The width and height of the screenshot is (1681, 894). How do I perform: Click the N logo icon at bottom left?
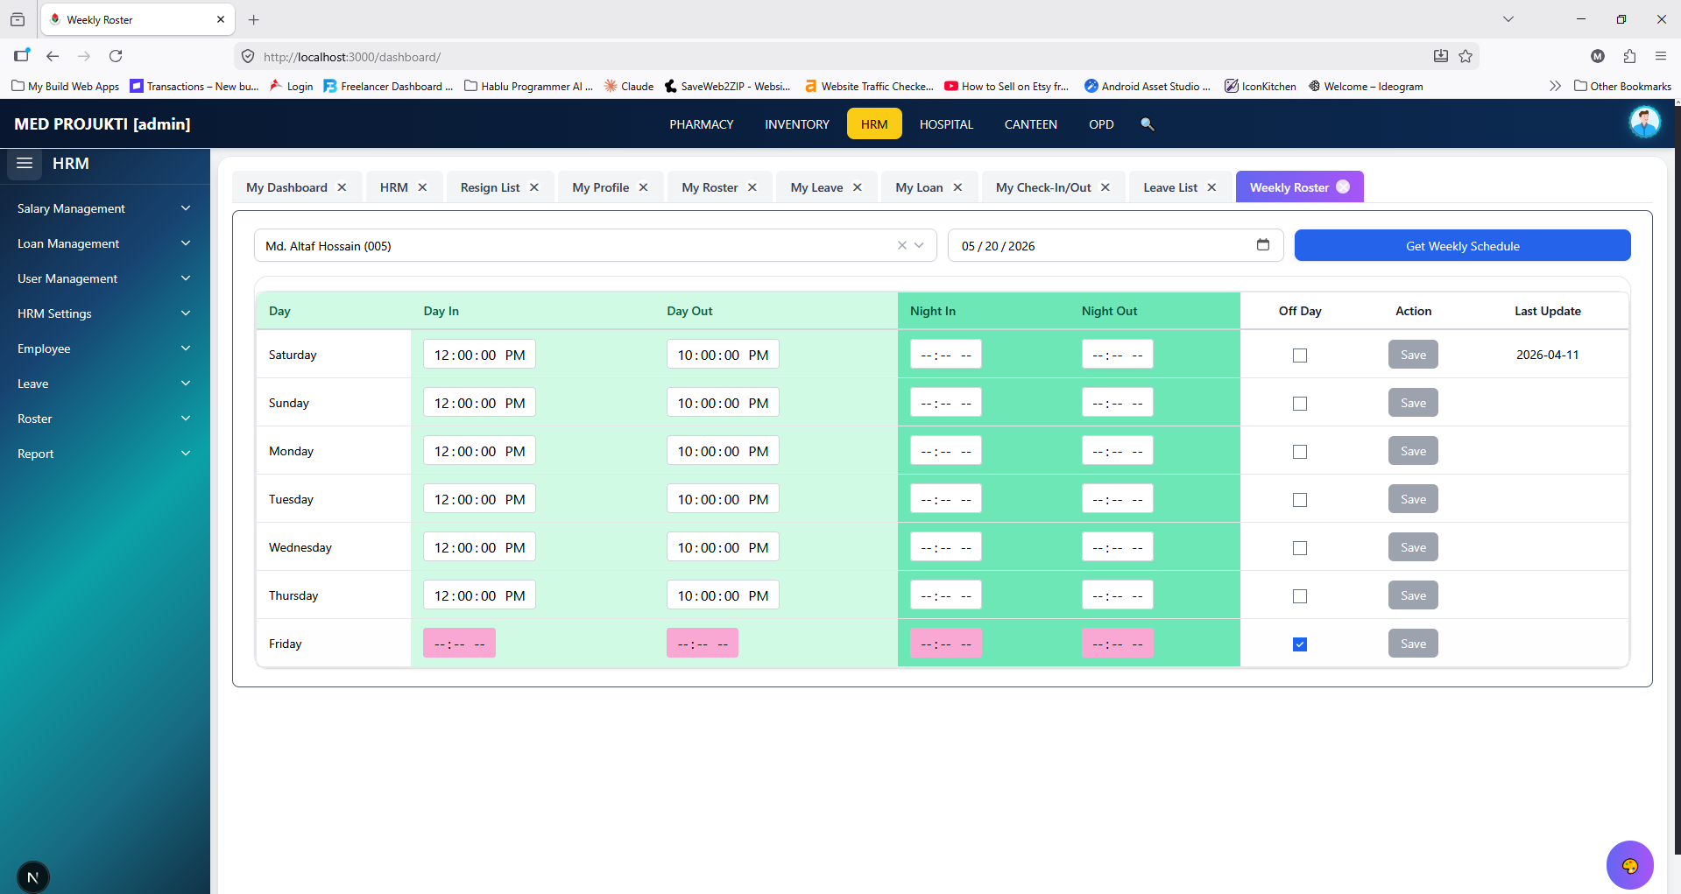32,877
